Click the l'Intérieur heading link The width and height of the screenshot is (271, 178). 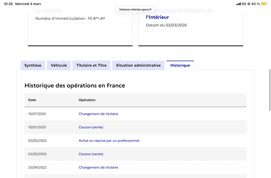[x=157, y=17]
